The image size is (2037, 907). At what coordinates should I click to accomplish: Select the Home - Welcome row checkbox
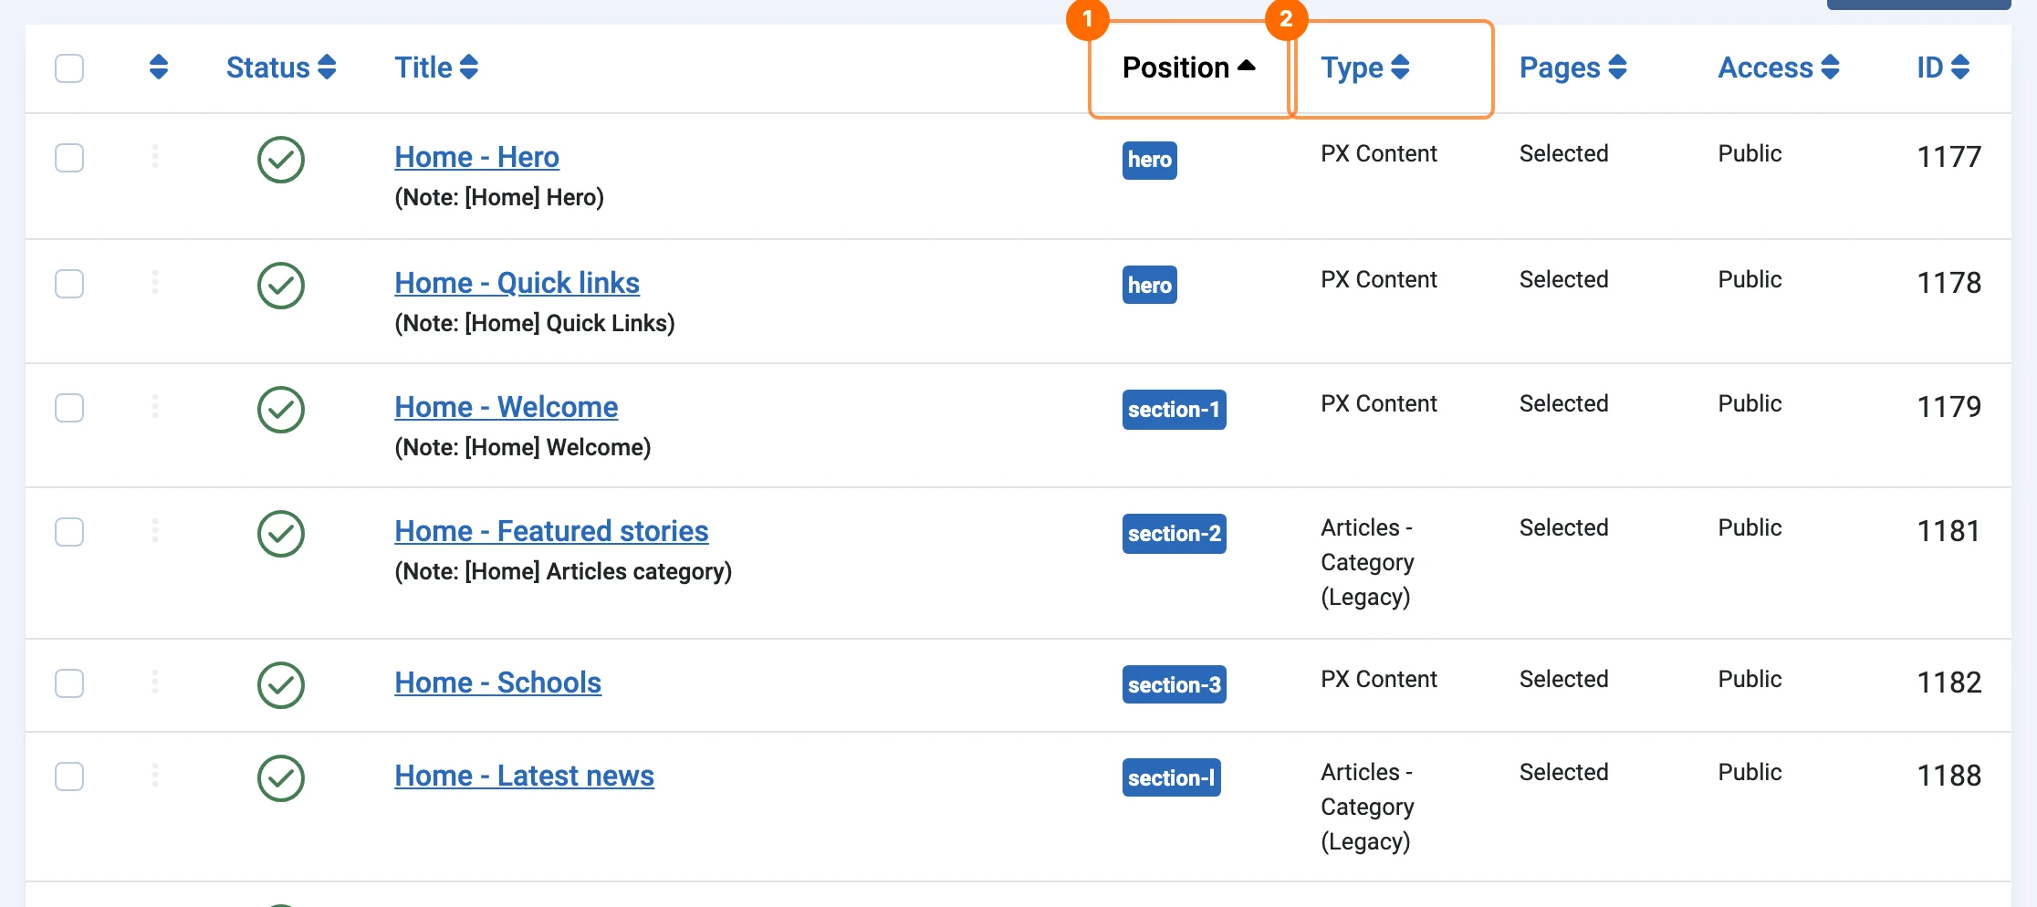pos(69,408)
